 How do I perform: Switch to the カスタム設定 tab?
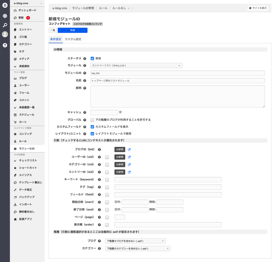pos(73,39)
